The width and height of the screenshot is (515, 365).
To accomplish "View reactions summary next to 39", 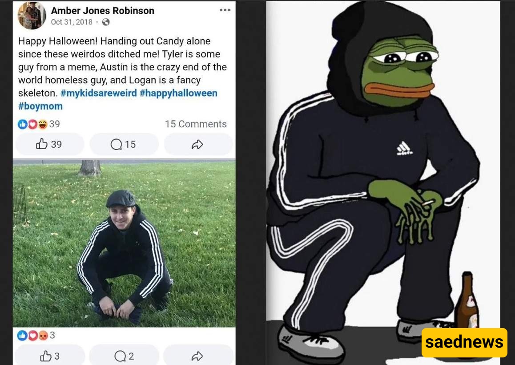I will pyautogui.click(x=39, y=124).
